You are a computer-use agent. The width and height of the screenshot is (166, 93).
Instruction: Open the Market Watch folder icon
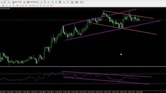coord(2,2)
